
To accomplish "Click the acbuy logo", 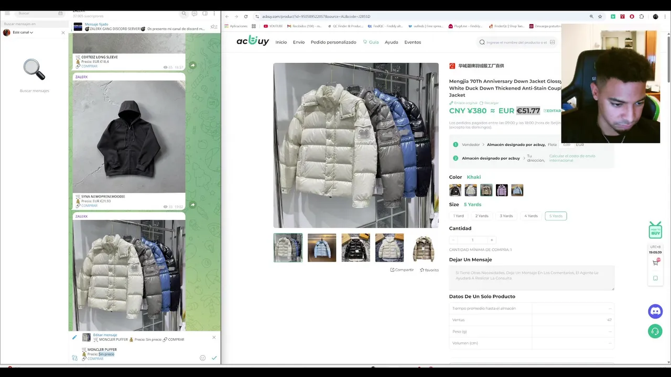I will coord(253,41).
